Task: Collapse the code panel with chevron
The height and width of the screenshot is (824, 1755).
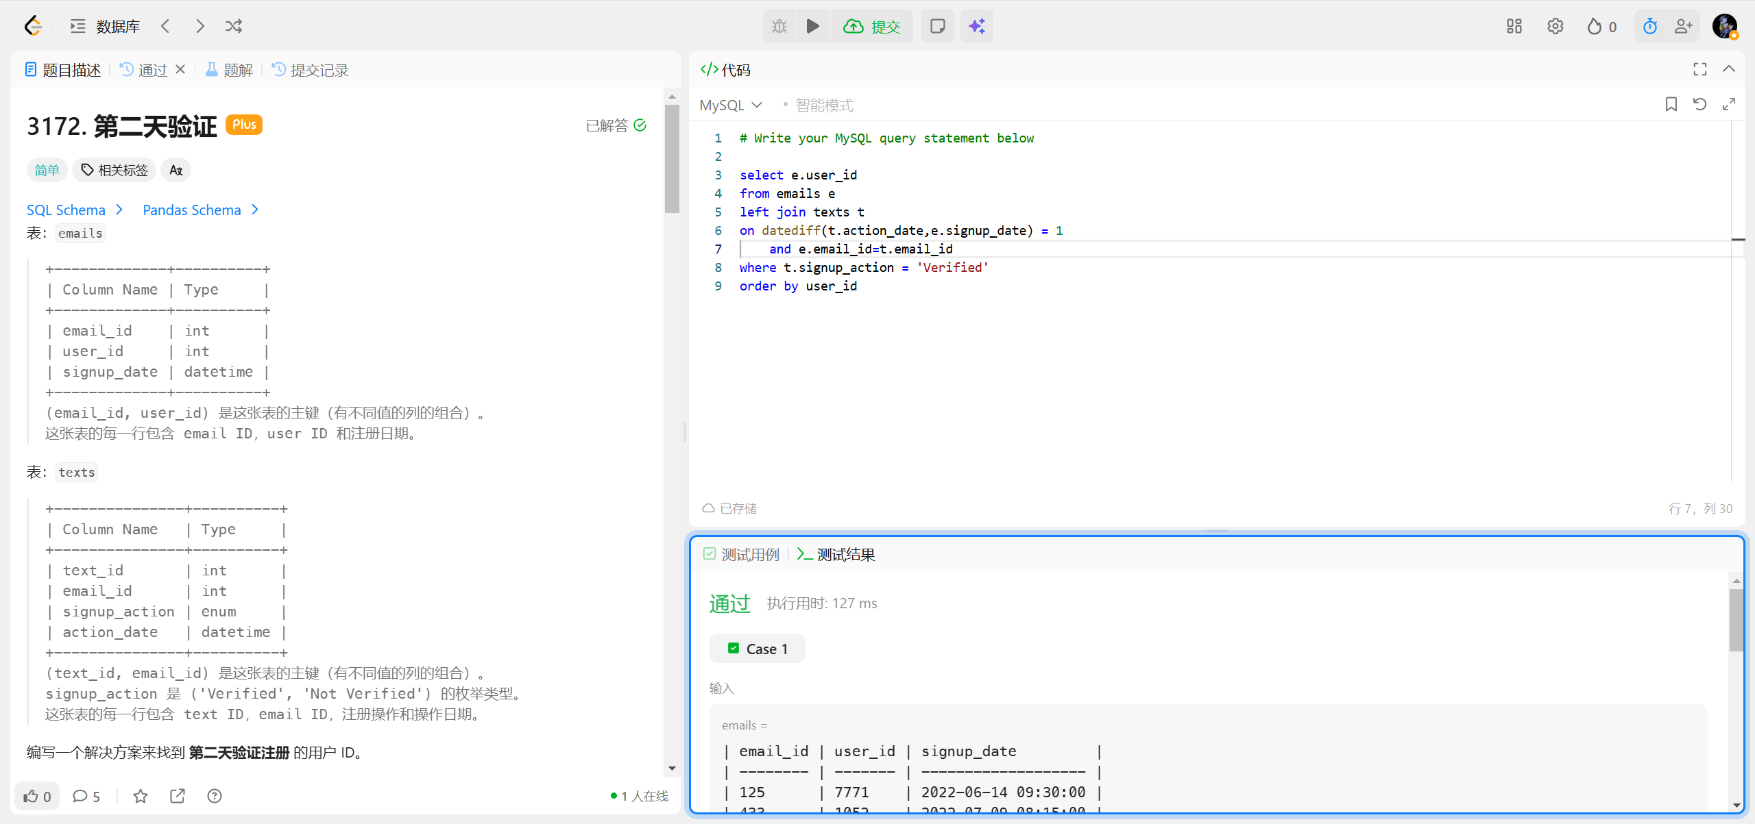Action: coord(1729,69)
